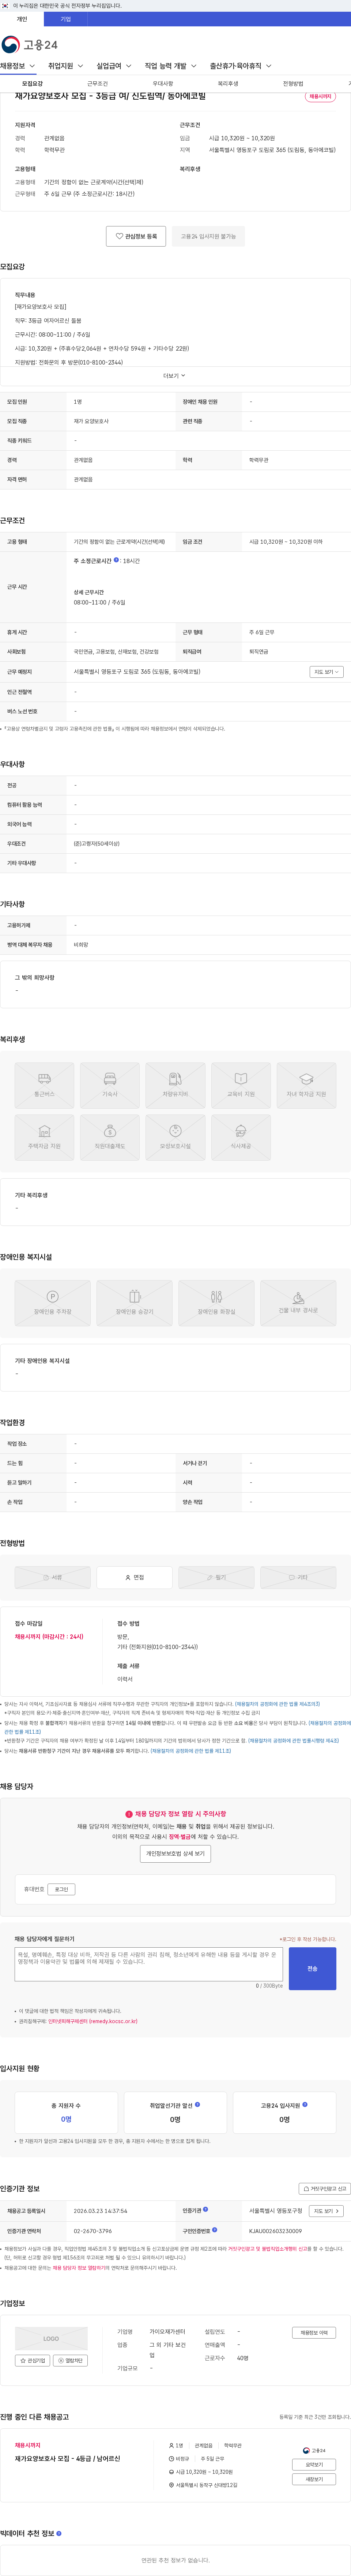Go to 모집요강 section tab
This screenshot has width=351, height=2576.
point(32,84)
